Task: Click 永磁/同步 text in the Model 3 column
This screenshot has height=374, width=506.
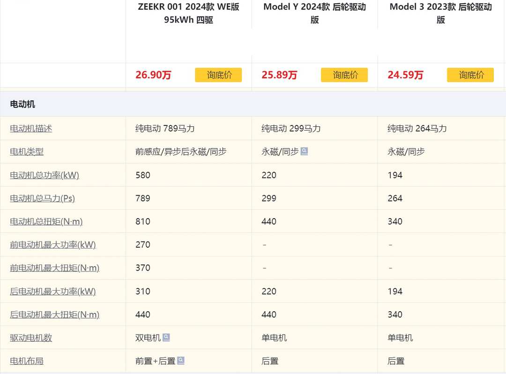Action: (x=406, y=152)
